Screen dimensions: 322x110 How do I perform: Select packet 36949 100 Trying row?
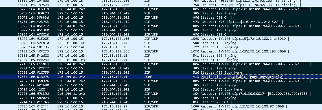tap(161, 43)
